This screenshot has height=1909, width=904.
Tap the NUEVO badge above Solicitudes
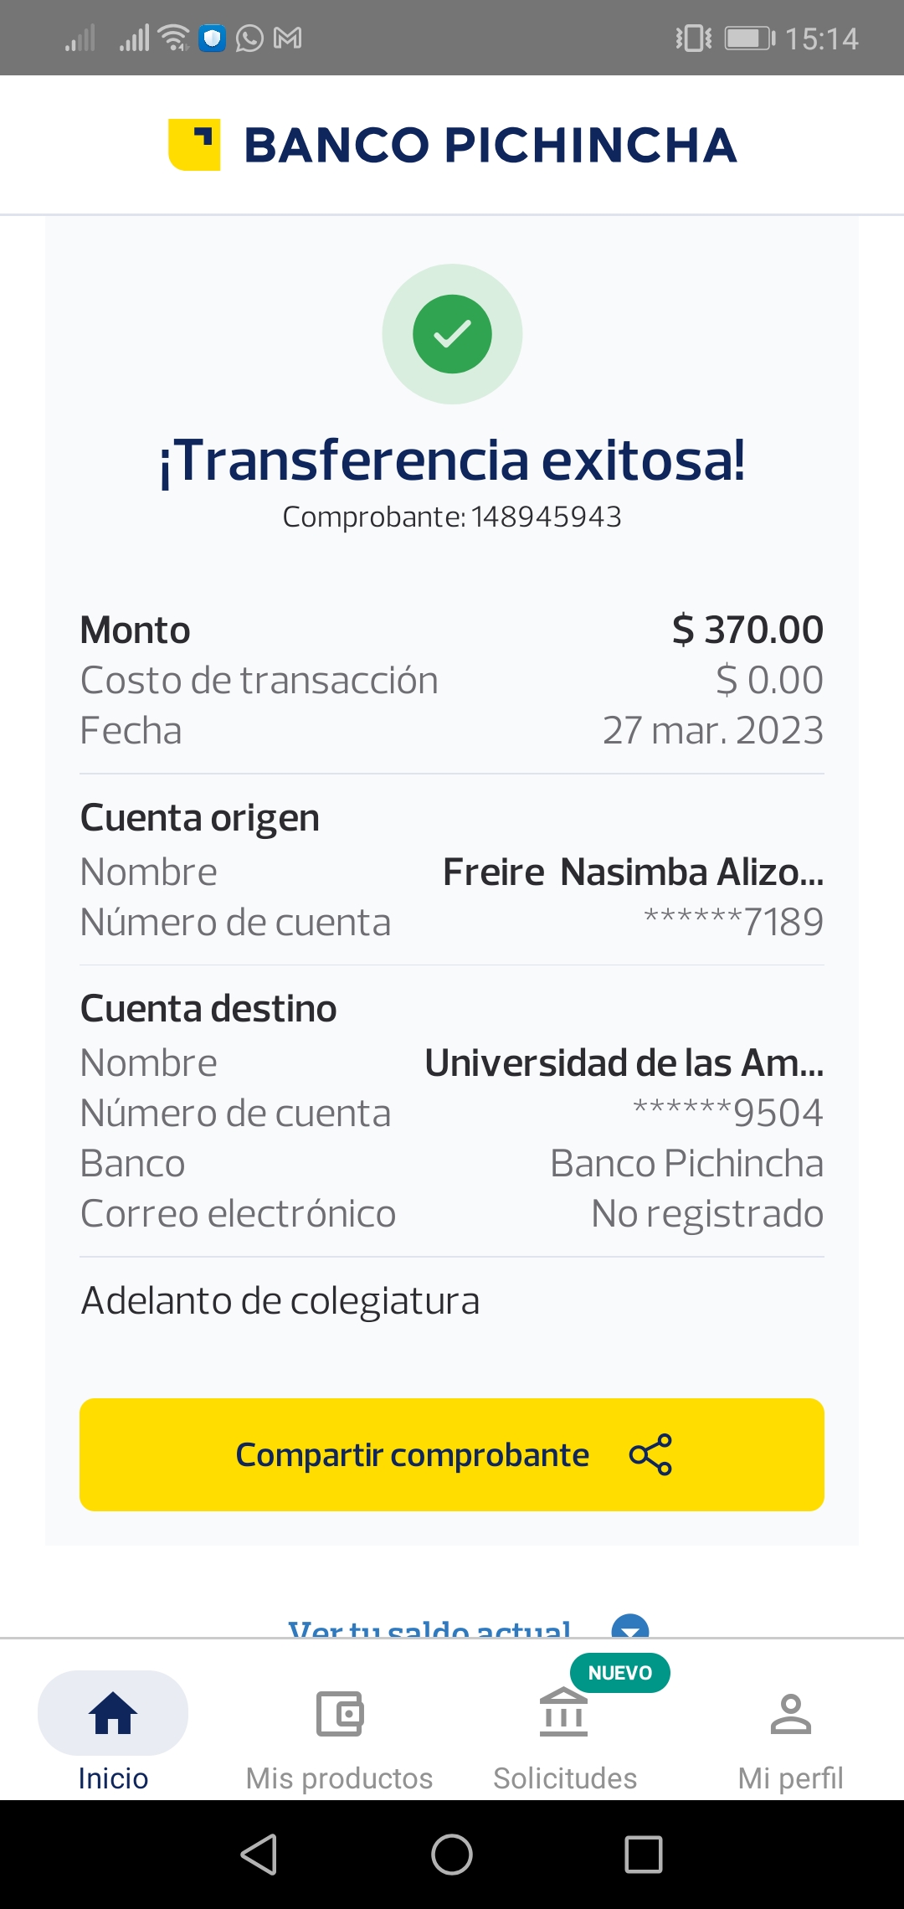(x=619, y=1673)
